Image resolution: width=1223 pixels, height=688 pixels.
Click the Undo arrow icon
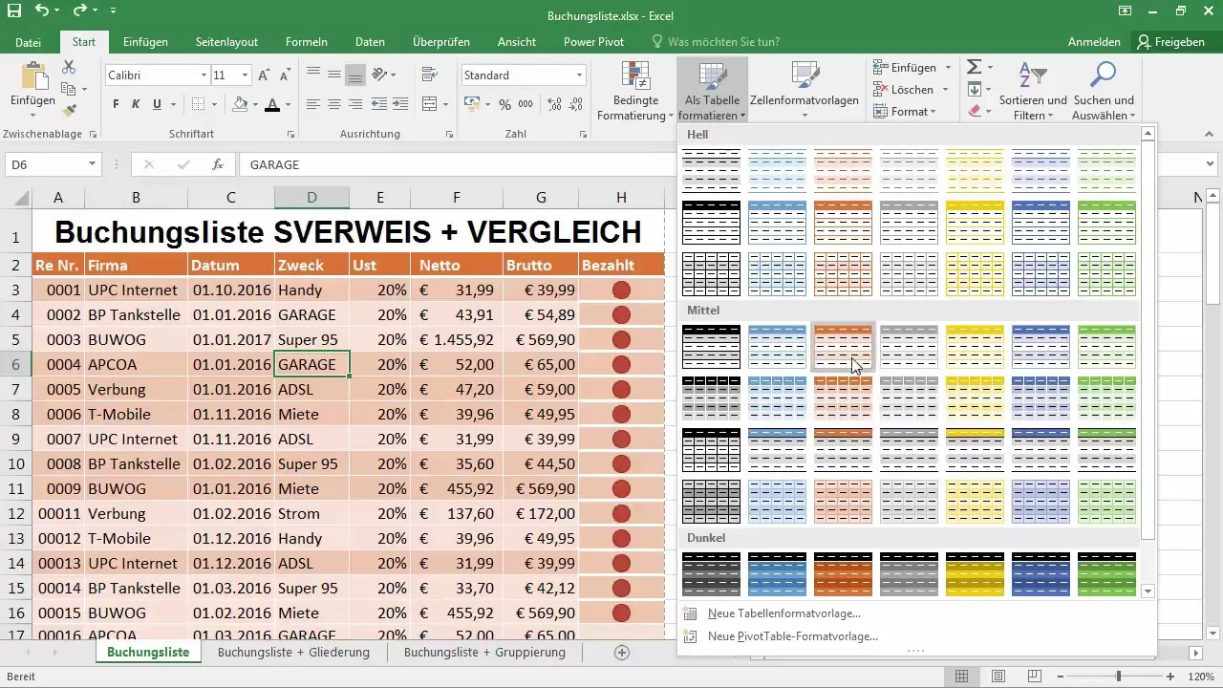click(41, 12)
